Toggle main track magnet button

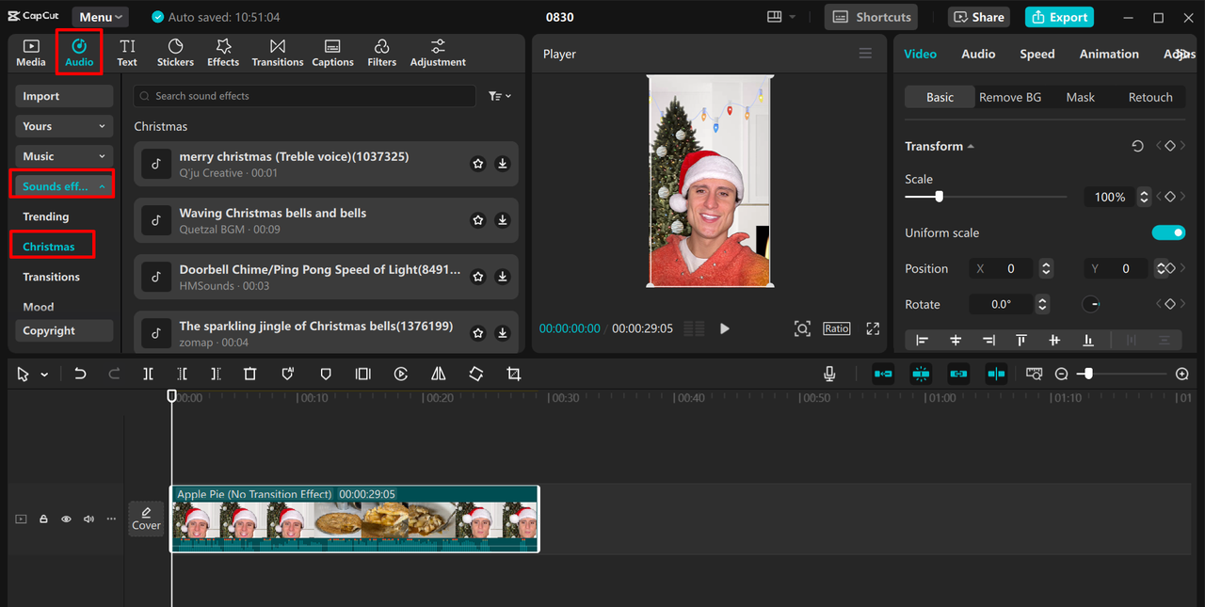tap(883, 374)
